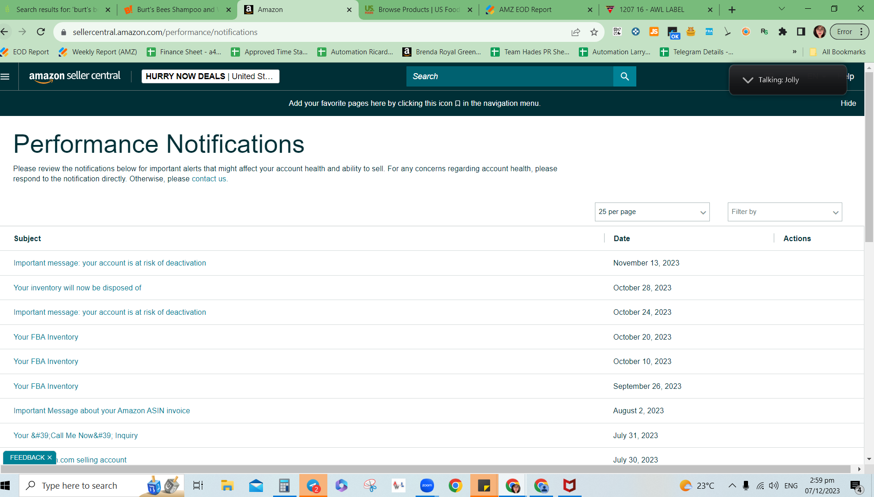Open the QR code extension
The height and width of the screenshot is (497, 874).
click(x=617, y=31)
